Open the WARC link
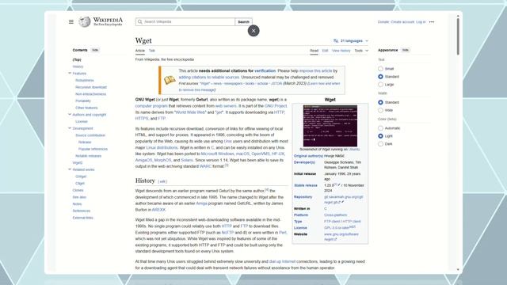 205,166
